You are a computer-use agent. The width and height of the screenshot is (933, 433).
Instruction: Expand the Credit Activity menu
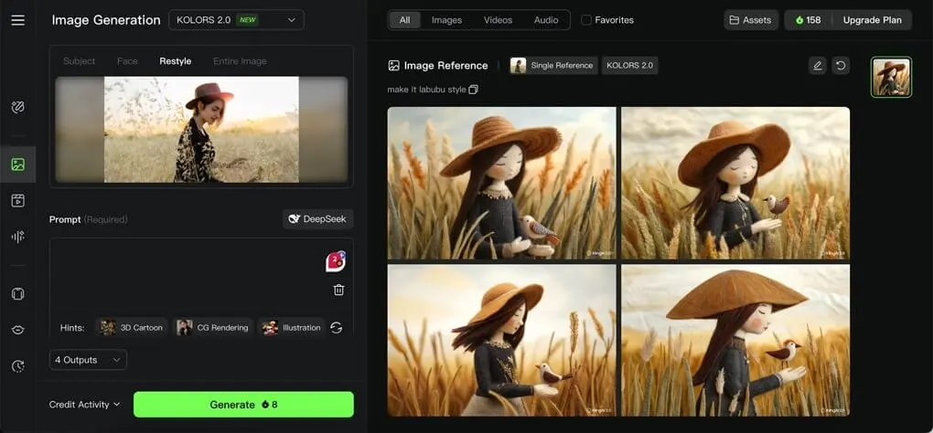pos(85,405)
